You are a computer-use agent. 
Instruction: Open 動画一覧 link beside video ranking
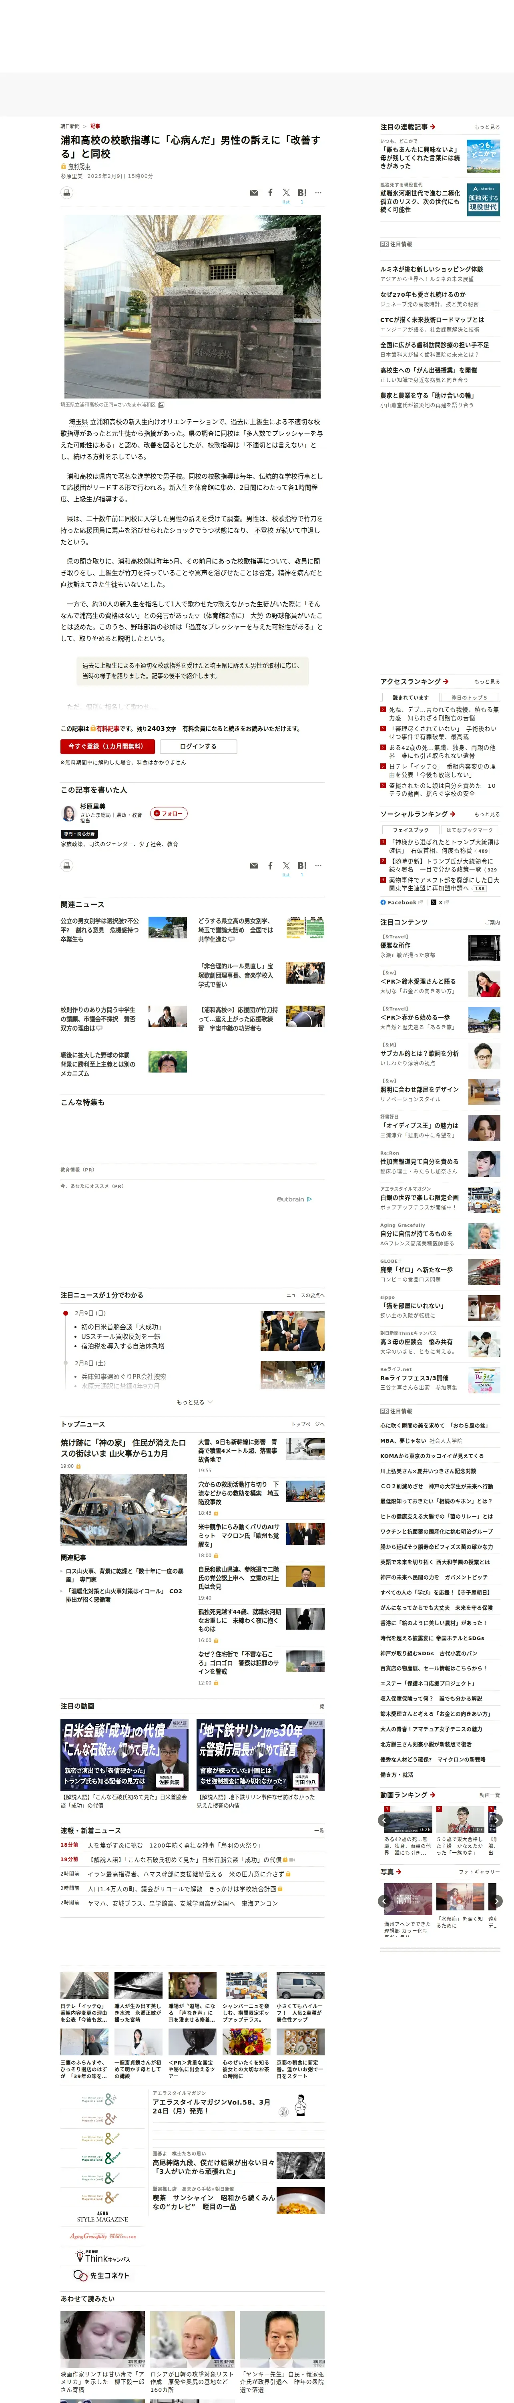pos(490,1795)
